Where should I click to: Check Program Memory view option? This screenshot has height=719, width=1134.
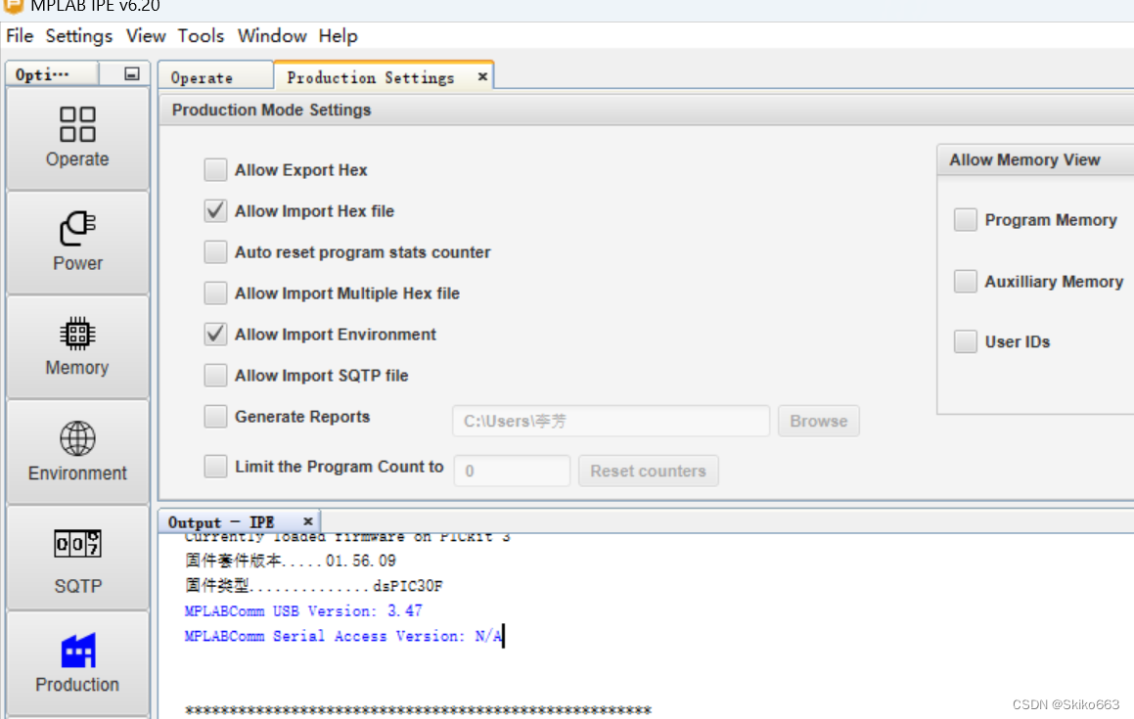tap(966, 220)
